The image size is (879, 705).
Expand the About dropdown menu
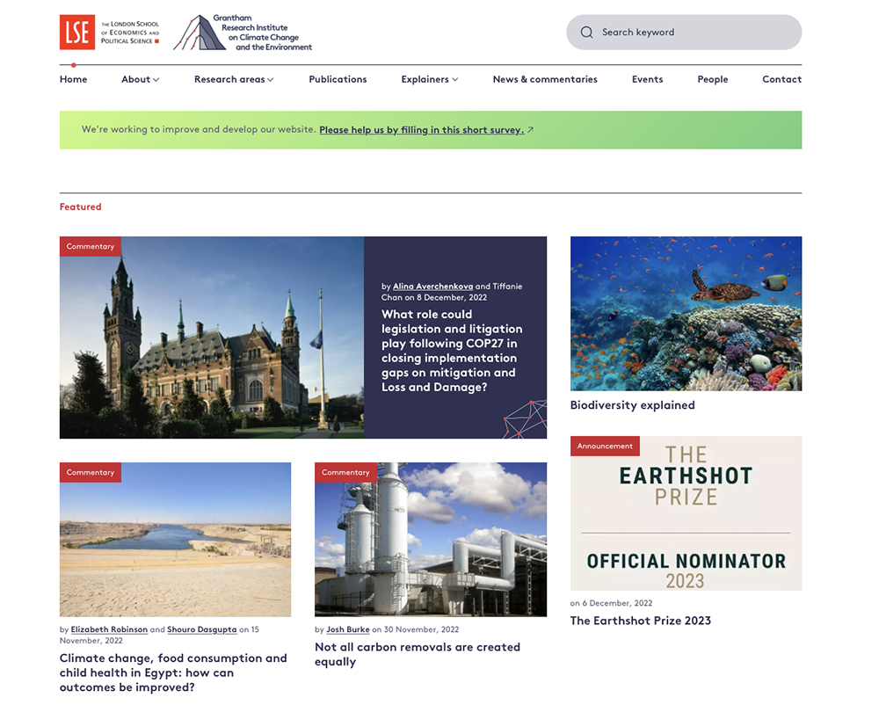click(x=140, y=80)
